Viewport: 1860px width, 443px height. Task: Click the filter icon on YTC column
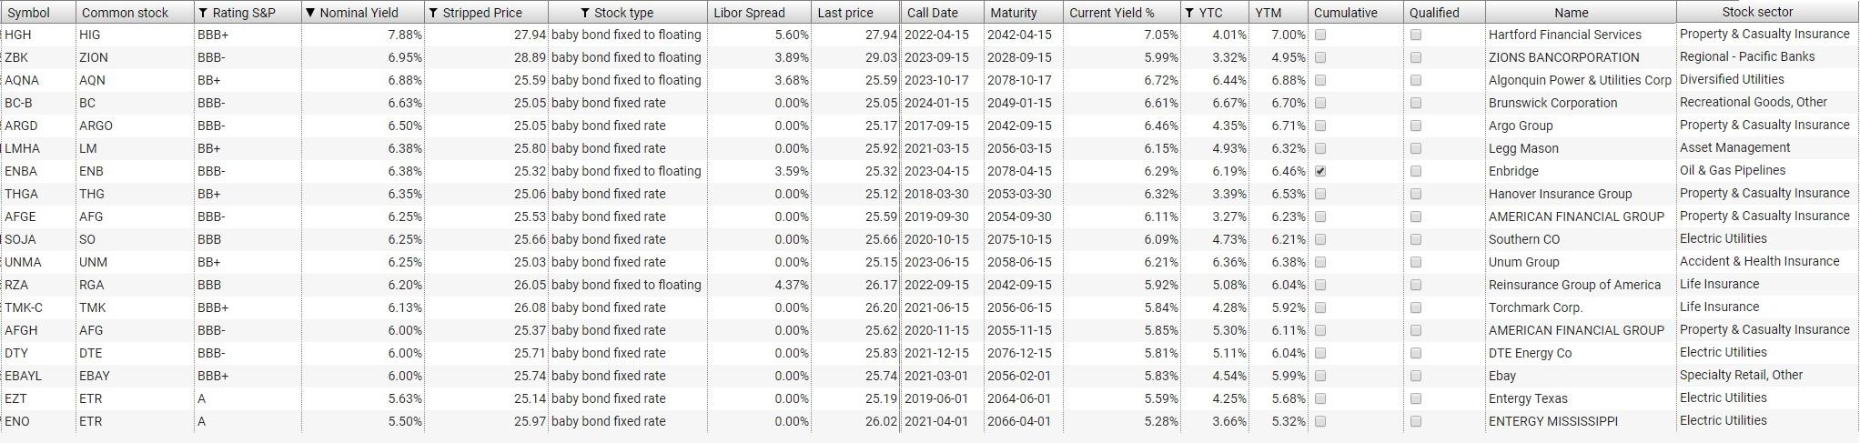pos(1188,13)
